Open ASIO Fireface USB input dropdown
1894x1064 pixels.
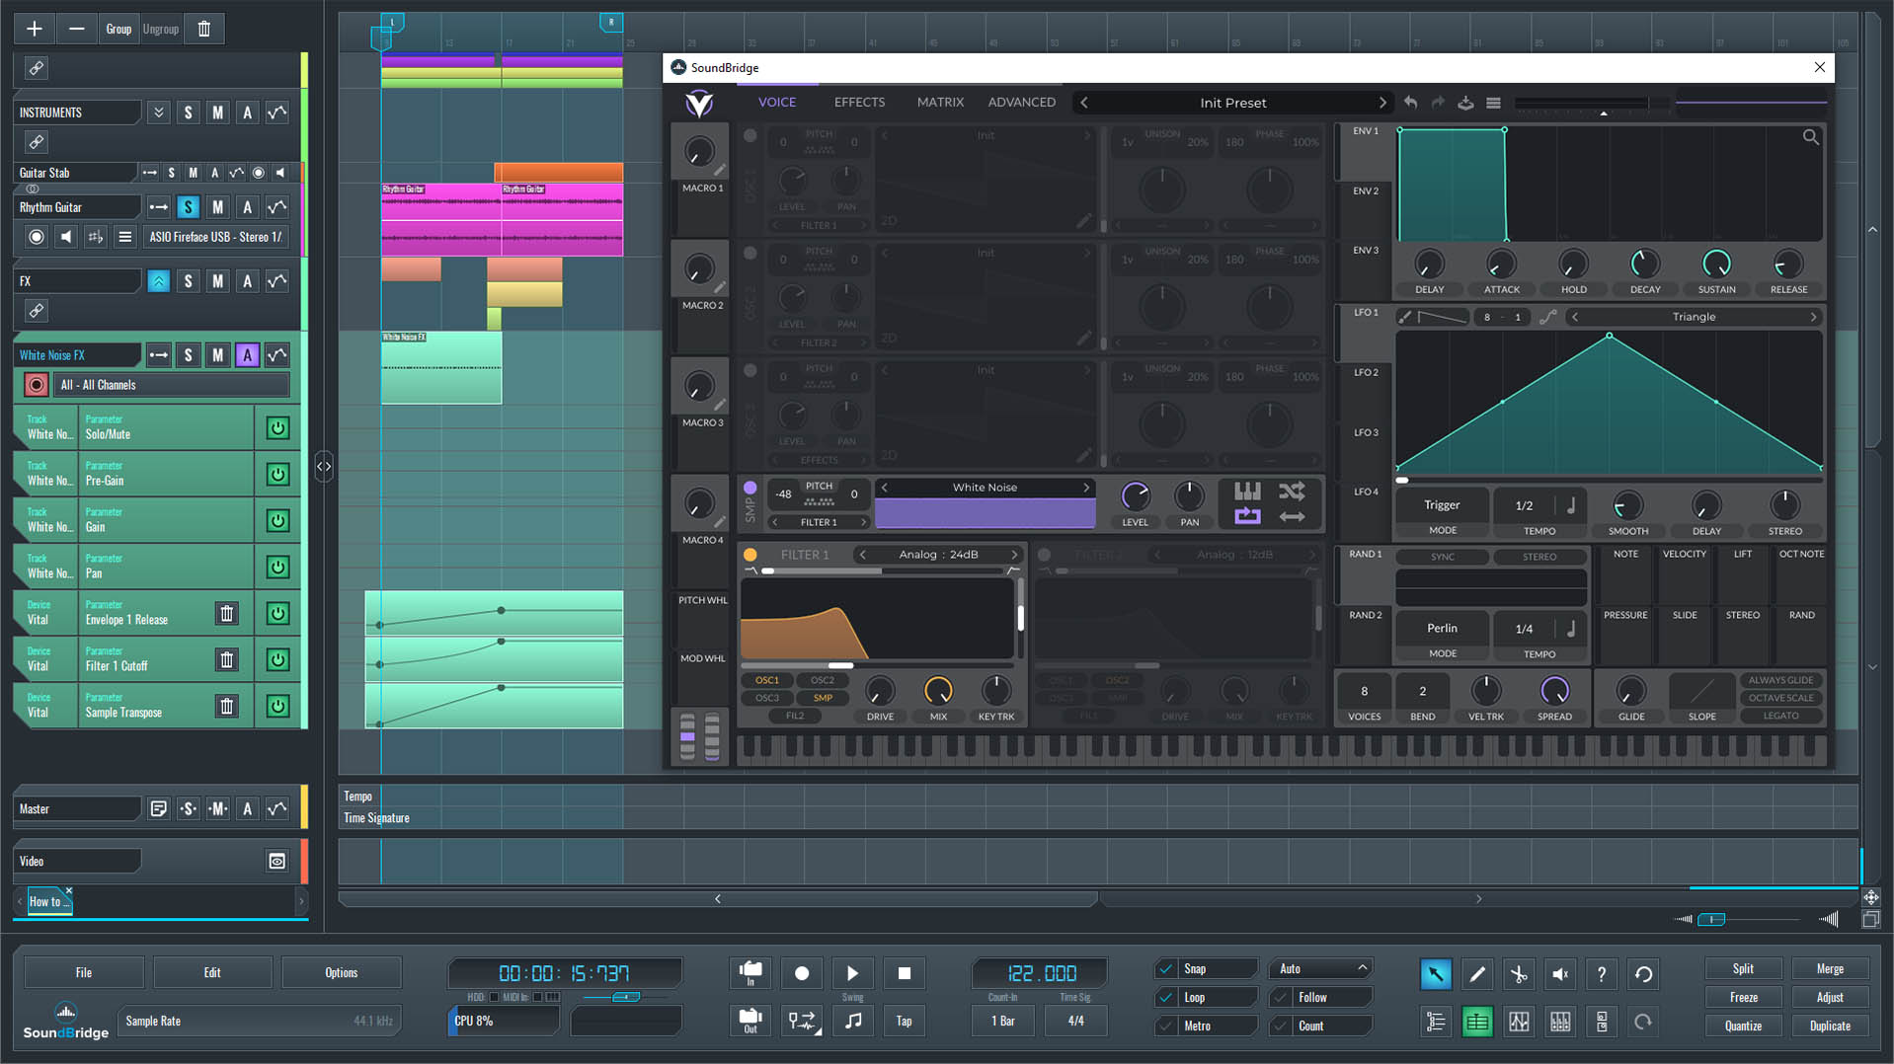(216, 237)
